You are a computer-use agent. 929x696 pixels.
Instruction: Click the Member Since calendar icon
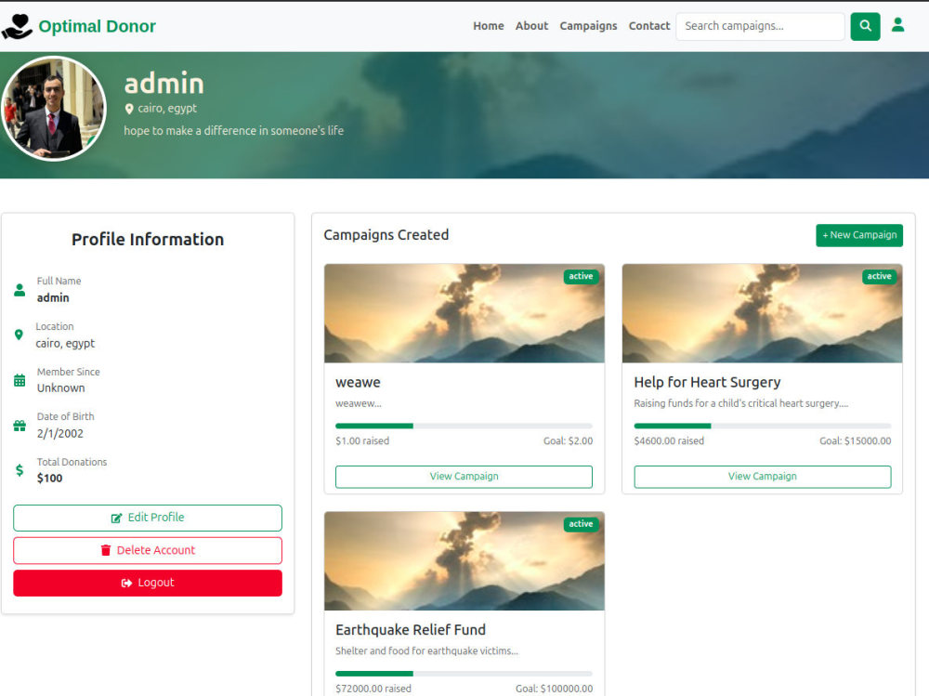20,381
